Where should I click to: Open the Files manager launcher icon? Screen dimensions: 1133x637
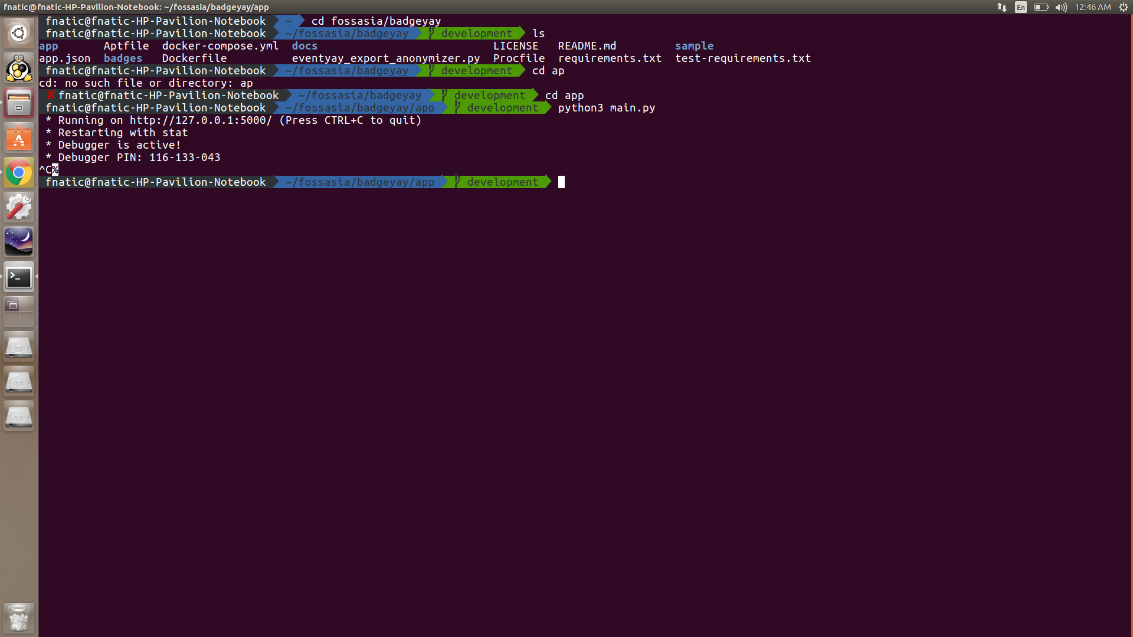click(19, 103)
